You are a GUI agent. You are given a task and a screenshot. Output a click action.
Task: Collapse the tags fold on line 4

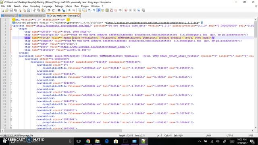click(11, 29)
